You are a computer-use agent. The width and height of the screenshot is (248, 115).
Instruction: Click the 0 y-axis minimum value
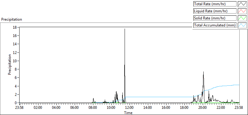[x=16, y=103]
